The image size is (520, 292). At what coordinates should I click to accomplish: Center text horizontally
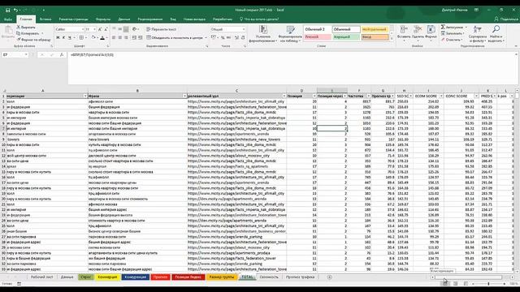(x=120, y=38)
